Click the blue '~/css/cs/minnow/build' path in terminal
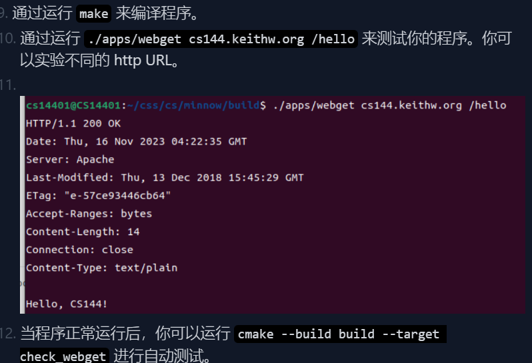 [x=192, y=105]
